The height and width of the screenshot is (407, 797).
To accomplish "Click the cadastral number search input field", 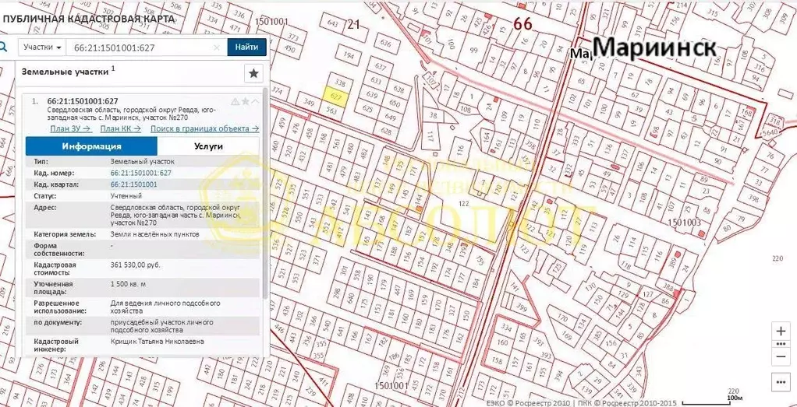I will point(140,47).
